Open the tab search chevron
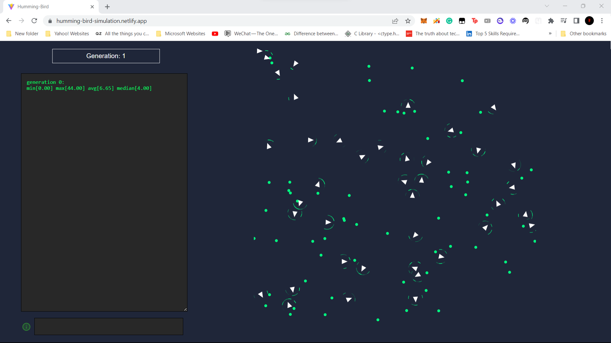611x343 pixels. point(547,6)
